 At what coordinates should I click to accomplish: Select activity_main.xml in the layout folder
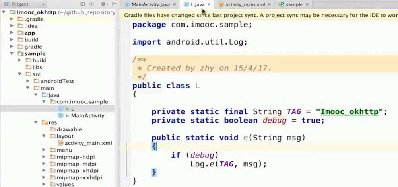88,143
